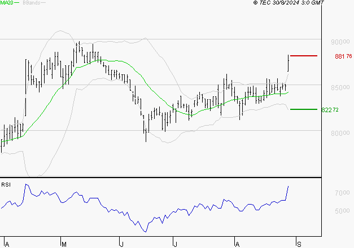Click the 50.00 RSI axis label

[342, 211]
